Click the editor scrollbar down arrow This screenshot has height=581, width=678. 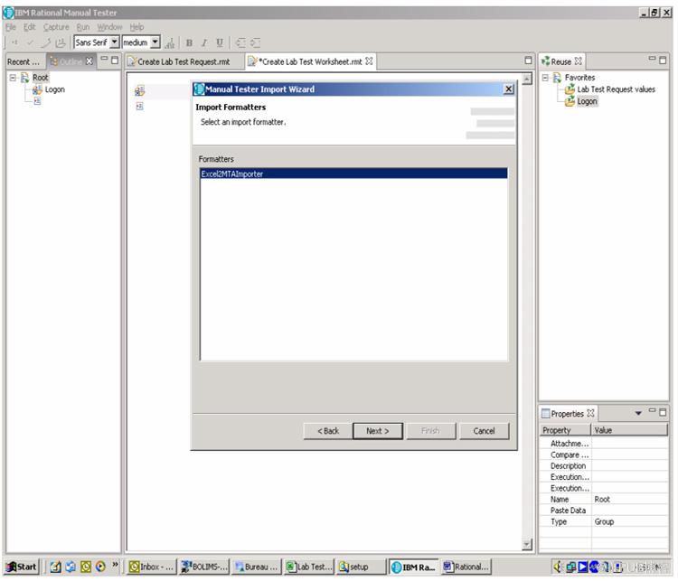pos(527,544)
